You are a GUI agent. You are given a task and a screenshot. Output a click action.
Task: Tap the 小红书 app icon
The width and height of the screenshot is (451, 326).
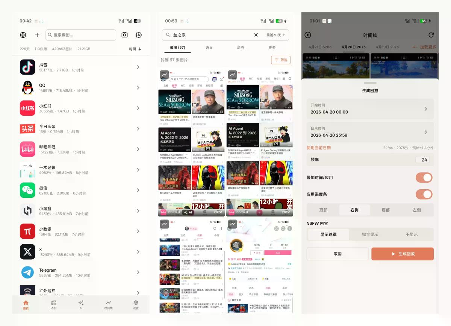click(27, 108)
